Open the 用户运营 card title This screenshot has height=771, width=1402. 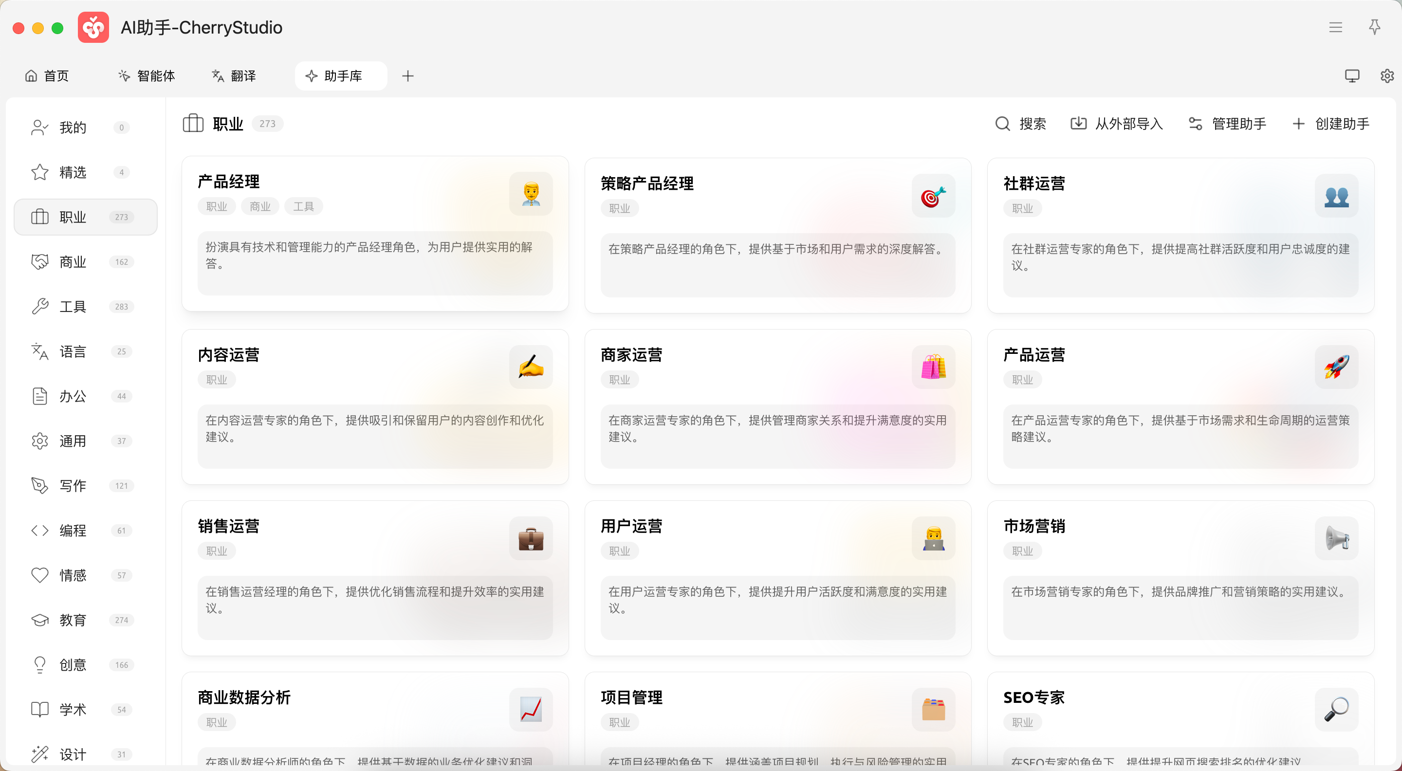(x=631, y=526)
